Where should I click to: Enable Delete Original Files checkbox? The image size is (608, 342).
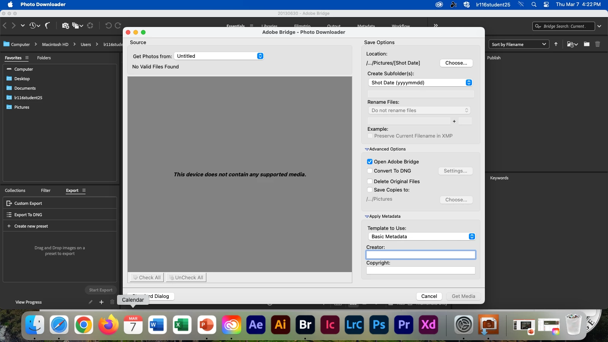click(370, 181)
